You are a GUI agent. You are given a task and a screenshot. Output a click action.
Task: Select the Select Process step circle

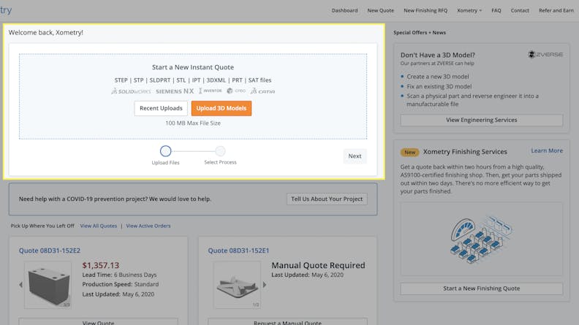coord(220,151)
